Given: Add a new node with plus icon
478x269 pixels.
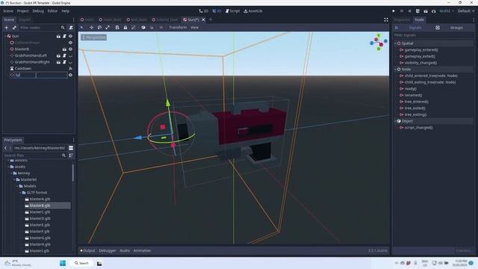Looking at the screenshot, I should pos(7,28).
